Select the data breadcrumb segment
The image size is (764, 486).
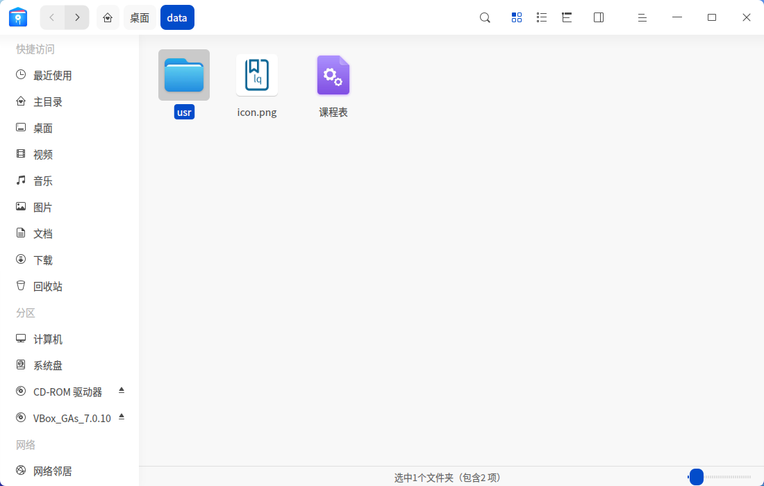tap(177, 17)
